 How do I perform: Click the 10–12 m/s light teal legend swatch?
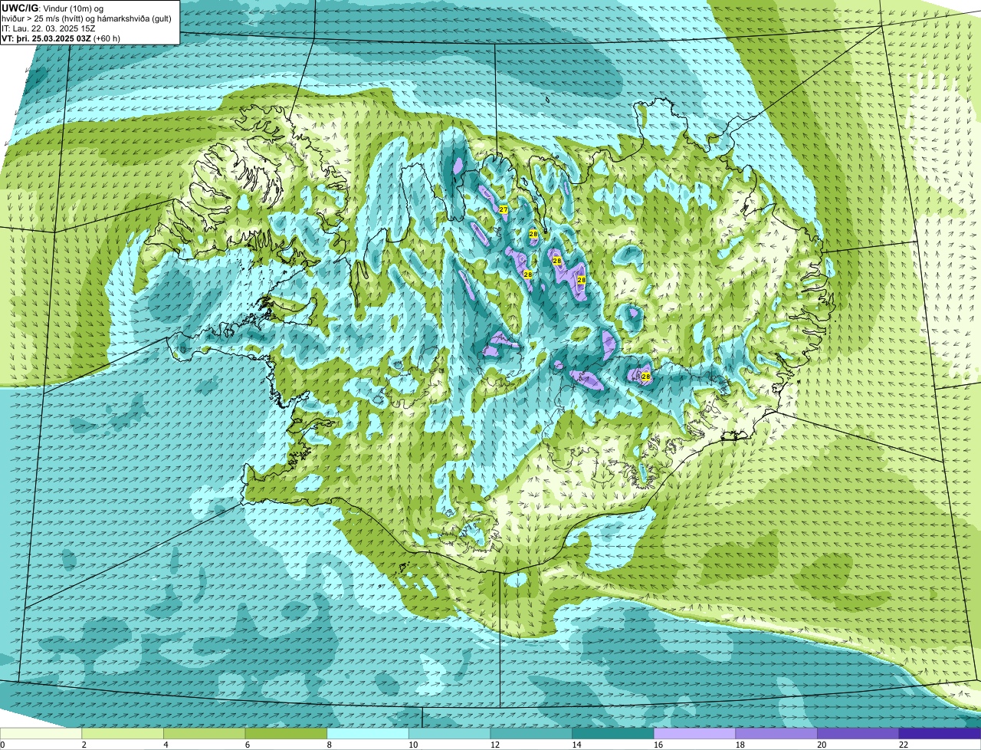coord(449,733)
